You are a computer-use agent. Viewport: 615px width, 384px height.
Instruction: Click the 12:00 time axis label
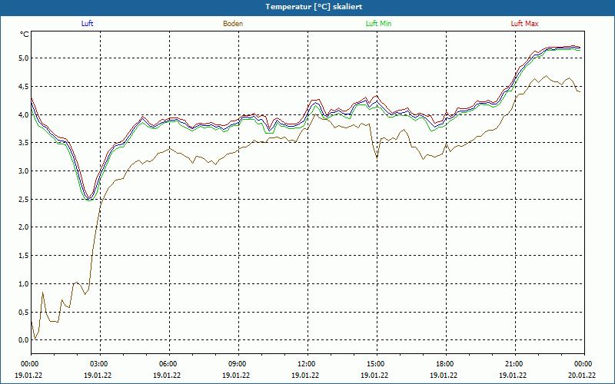pyautogui.click(x=307, y=364)
